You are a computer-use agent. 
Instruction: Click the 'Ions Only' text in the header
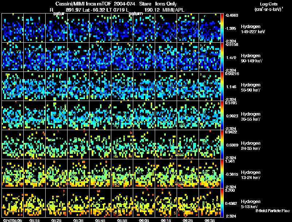pyautogui.click(x=166, y=4)
